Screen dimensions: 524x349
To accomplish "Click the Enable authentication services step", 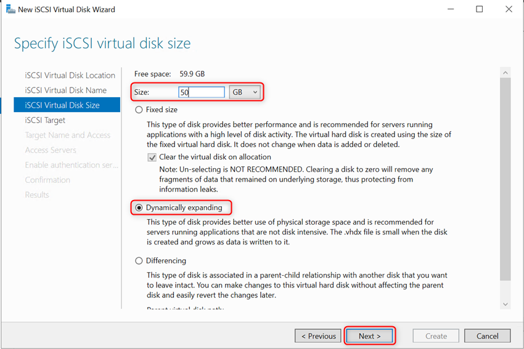I will 72,165.
